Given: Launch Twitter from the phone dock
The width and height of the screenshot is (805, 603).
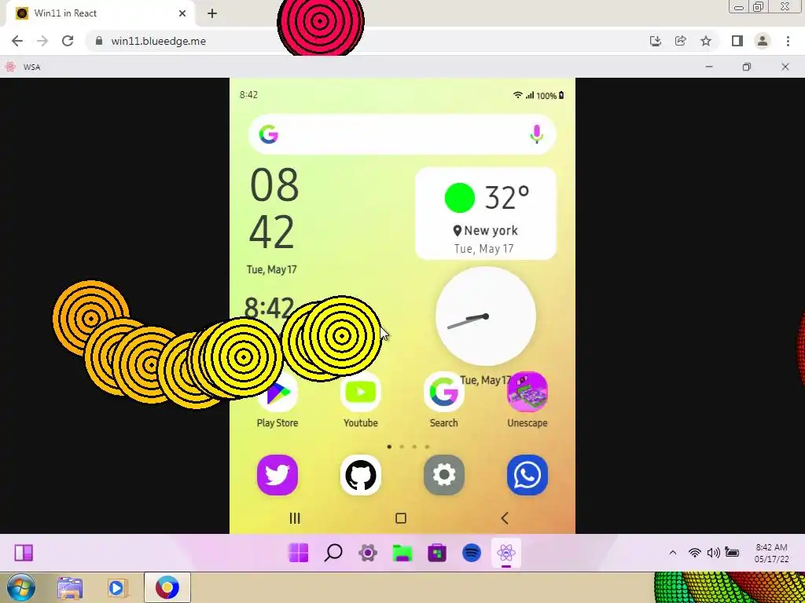Looking at the screenshot, I should 278,475.
